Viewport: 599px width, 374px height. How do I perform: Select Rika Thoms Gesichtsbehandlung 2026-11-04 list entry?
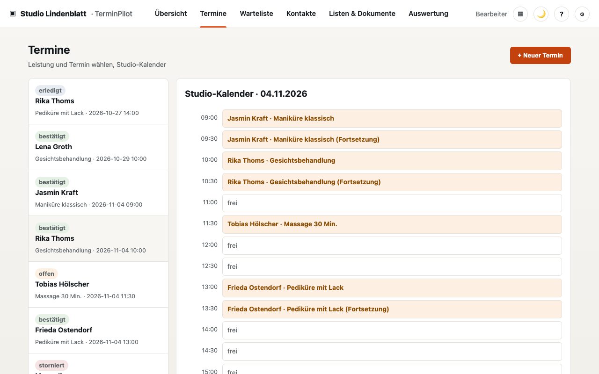[x=98, y=239]
